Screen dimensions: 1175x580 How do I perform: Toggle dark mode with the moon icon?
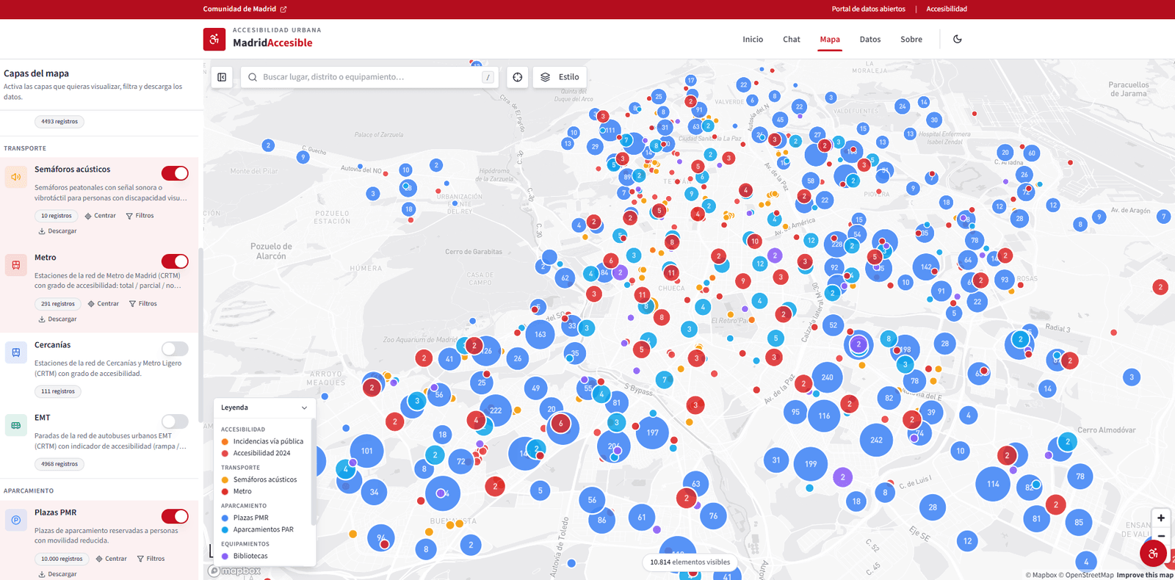pyautogui.click(x=958, y=39)
